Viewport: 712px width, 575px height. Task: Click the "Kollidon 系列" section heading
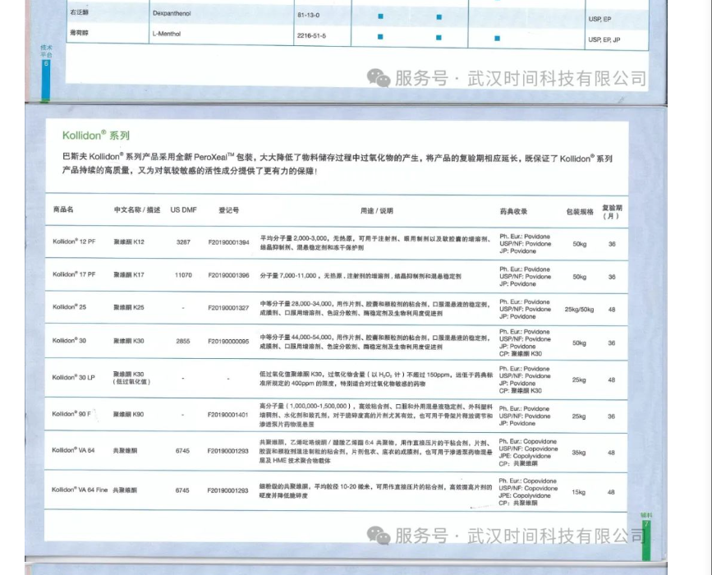click(96, 136)
